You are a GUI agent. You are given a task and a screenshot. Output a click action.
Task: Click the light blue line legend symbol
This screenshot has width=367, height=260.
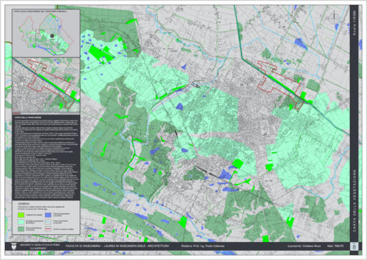(49, 222)
